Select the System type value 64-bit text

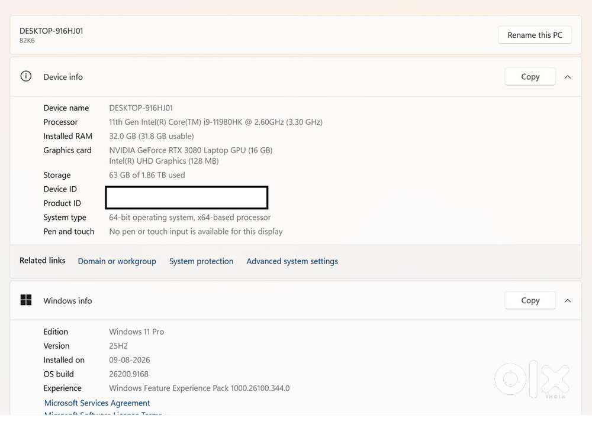[x=190, y=218]
